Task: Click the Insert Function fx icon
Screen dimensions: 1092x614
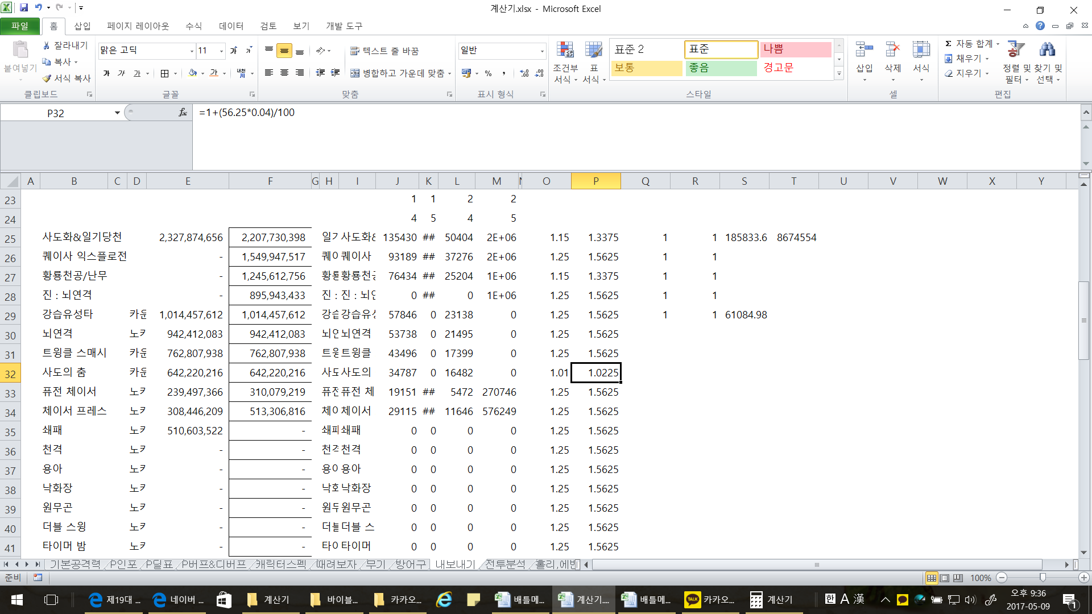Action: click(183, 113)
